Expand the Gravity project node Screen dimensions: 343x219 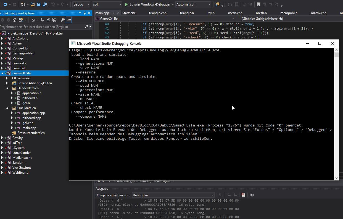[x=2, y=138]
